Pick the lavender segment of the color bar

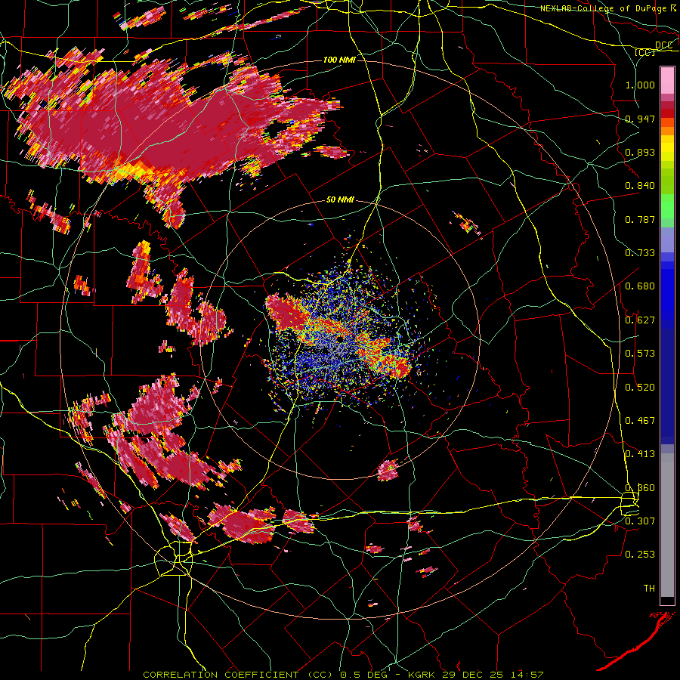[x=667, y=240]
